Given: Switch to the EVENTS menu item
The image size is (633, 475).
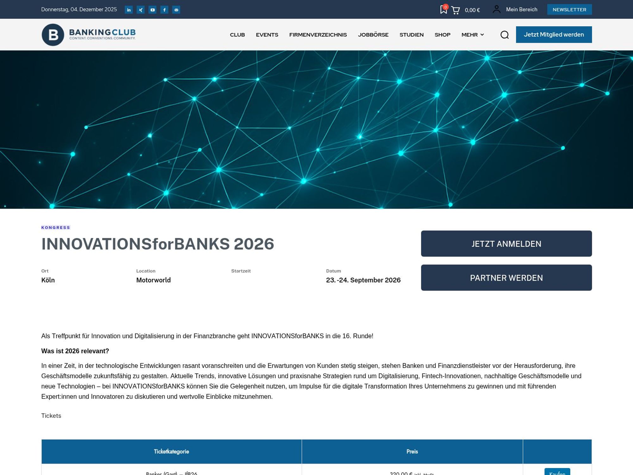Looking at the screenshot, I should [x=267, y=35].
